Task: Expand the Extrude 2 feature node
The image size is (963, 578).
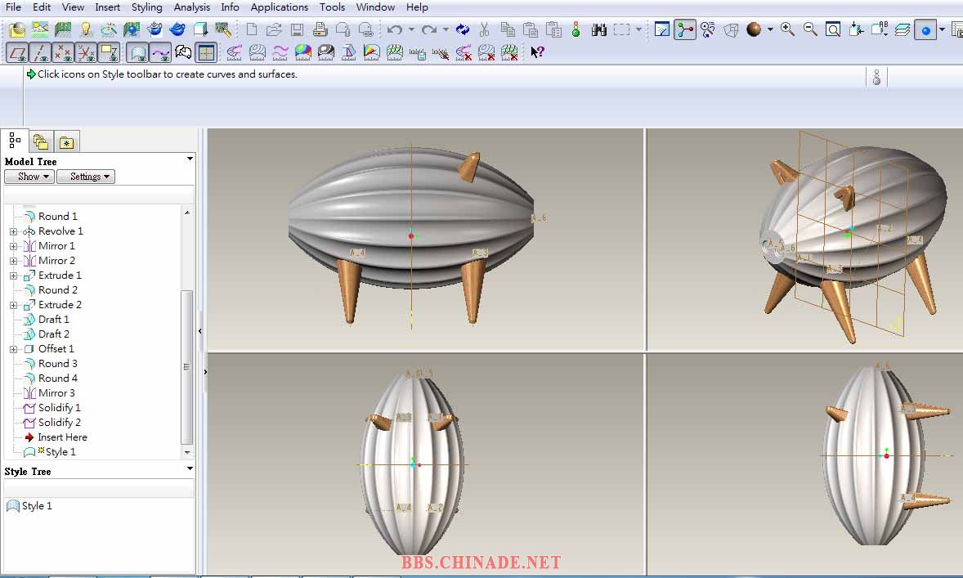Action: point(13,305)
